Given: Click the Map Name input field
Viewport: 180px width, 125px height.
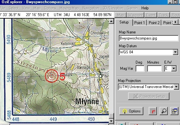Looking at the screenshot, I should (x=149, y=38).
